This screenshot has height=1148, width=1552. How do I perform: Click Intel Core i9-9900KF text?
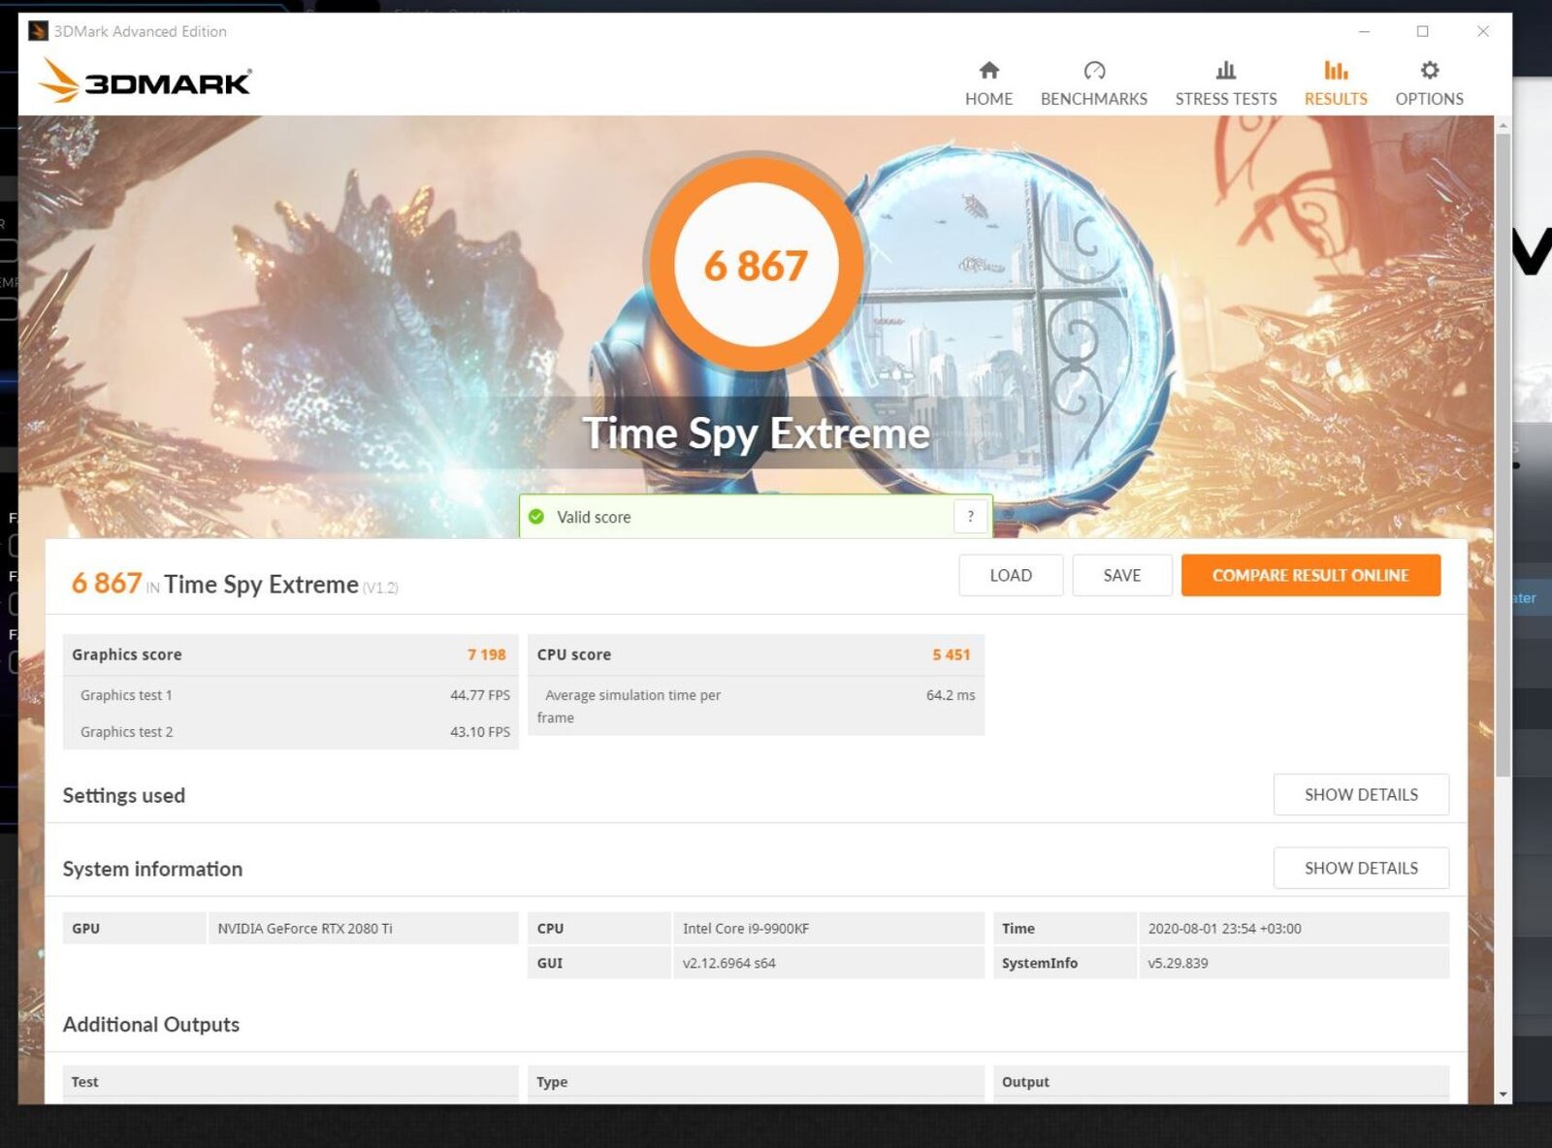click(745, 928)
